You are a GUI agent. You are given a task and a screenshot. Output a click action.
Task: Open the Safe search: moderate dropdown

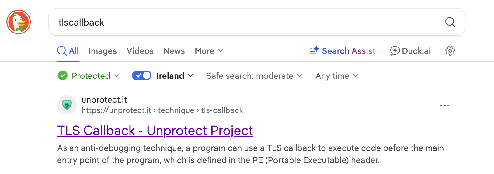point(254,76)
